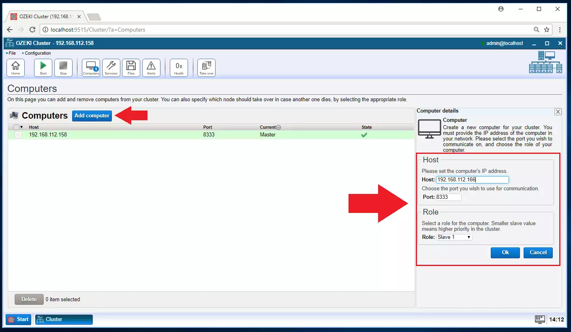
Task: Open the Services wrench icon
Action: 111,68
